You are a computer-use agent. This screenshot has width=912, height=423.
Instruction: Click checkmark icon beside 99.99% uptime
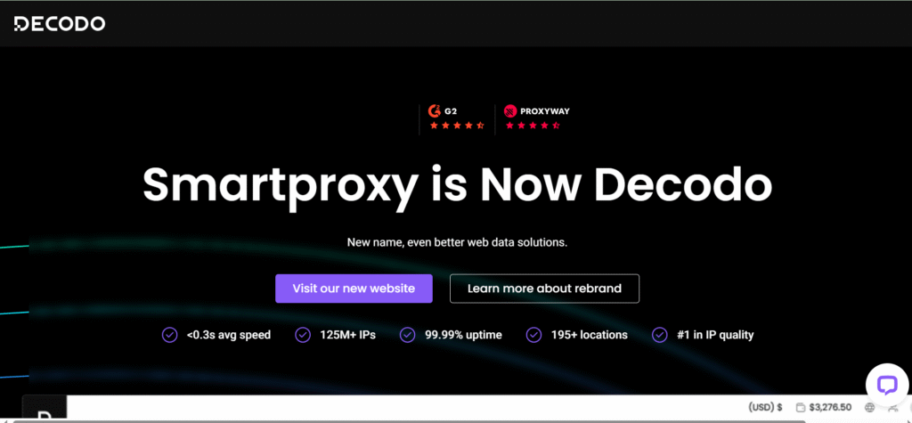point(407,335)
